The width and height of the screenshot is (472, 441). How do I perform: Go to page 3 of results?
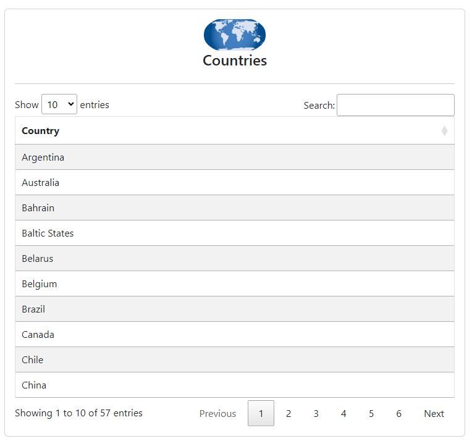click(316, 414)
